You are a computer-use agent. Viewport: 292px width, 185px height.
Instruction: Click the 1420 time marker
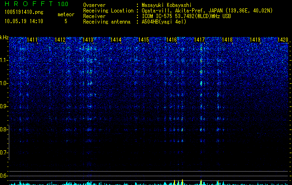tap(283, 39)
